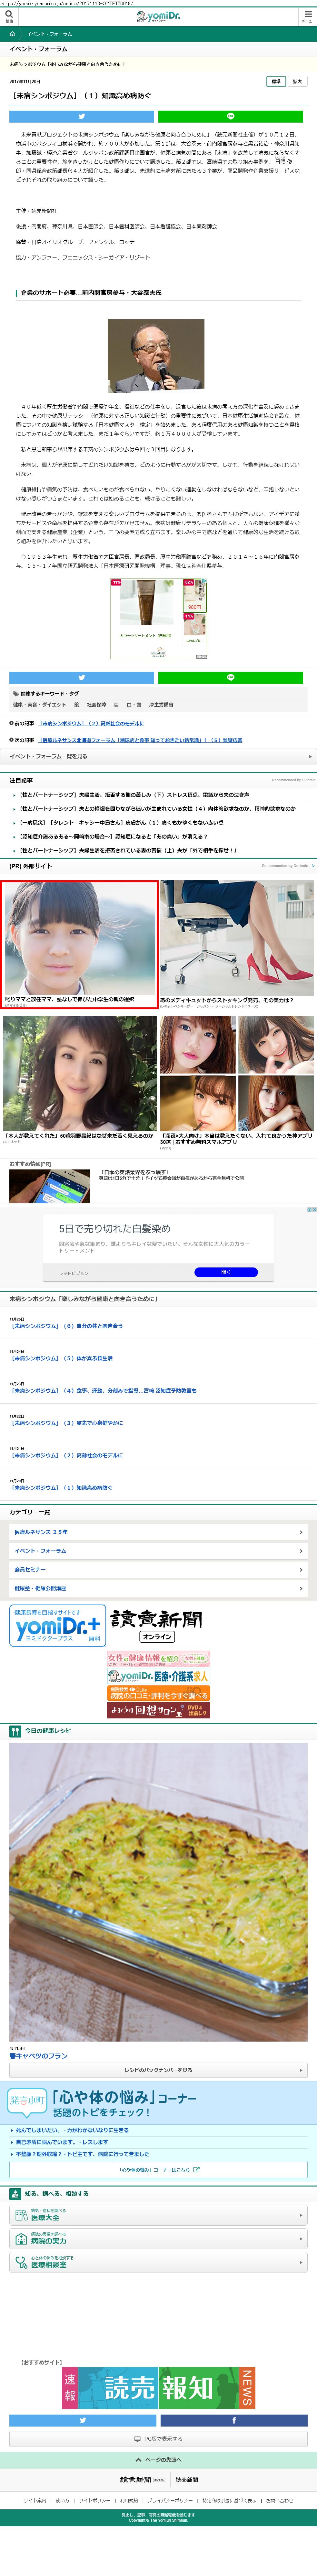Click the Facebook share button in footer
The height and width of the screenshot is (2576, 317).
click(234, 2420)
